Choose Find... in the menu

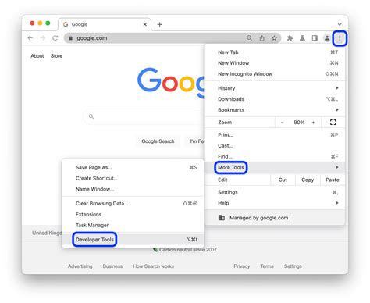[275, 156]
